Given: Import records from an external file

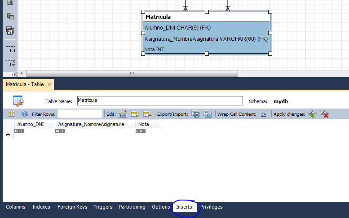Looking at the screenshot, I should [x=208, y=114].
